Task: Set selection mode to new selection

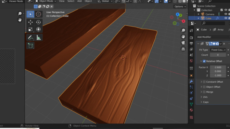Action: pyautogui.click(x=36, y=6)
